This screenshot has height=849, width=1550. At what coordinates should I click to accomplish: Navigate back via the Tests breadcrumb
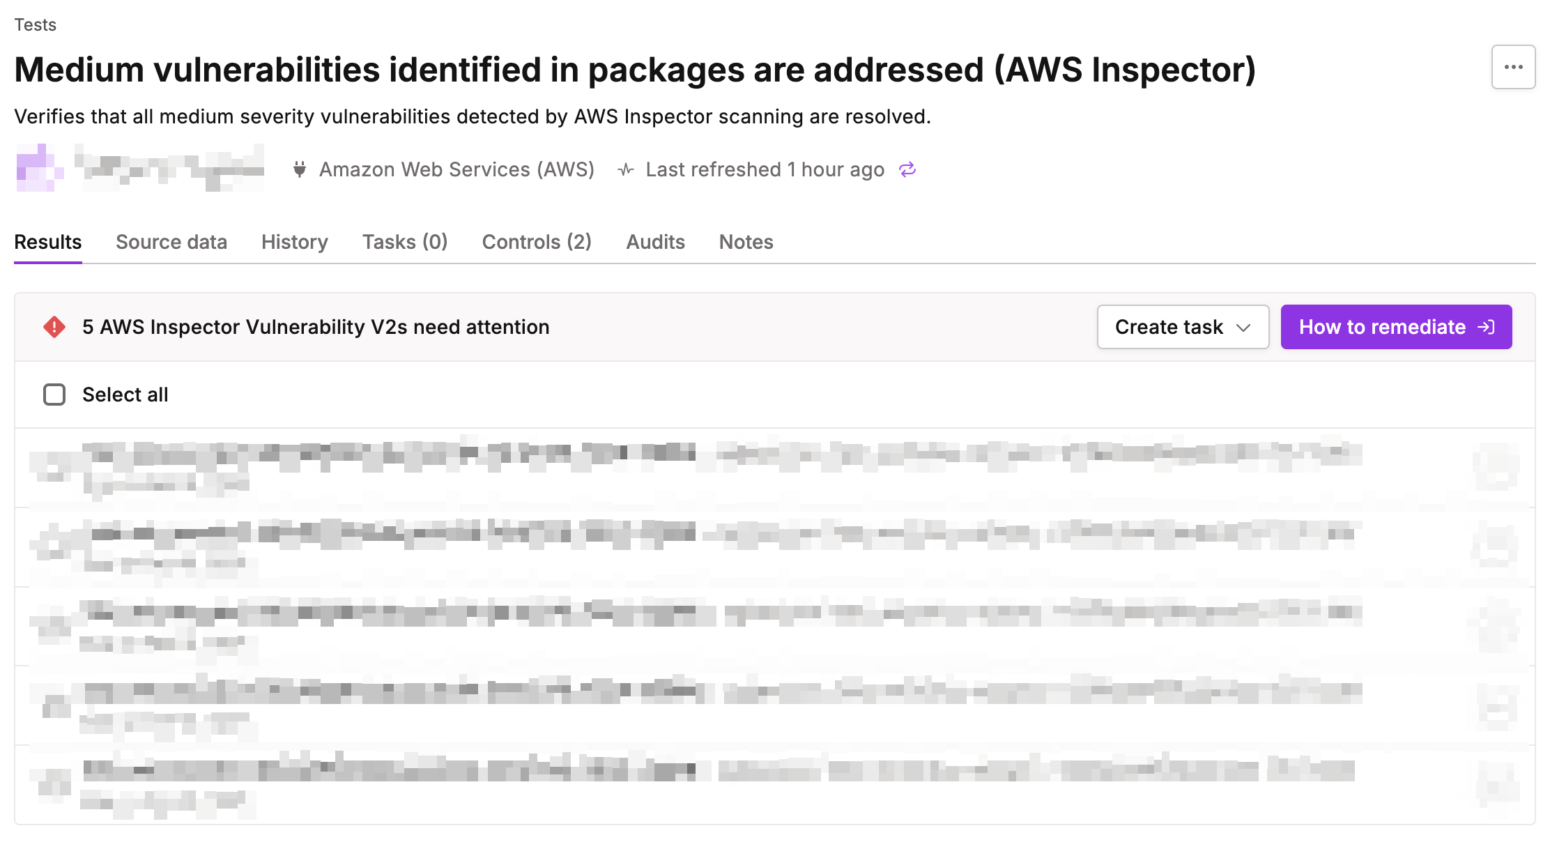[x=35, y=25]
